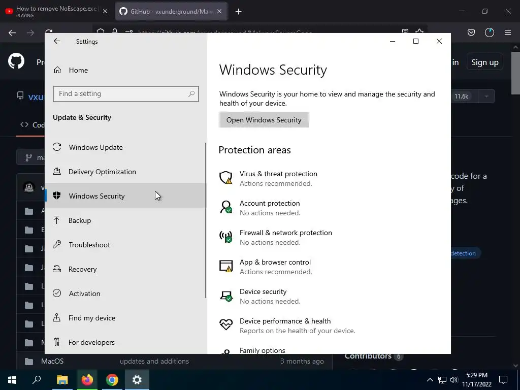Image resolution: width=520 pixels, height=390 pixels.
Task: Go back in Settings window
Action: point(57,41)
